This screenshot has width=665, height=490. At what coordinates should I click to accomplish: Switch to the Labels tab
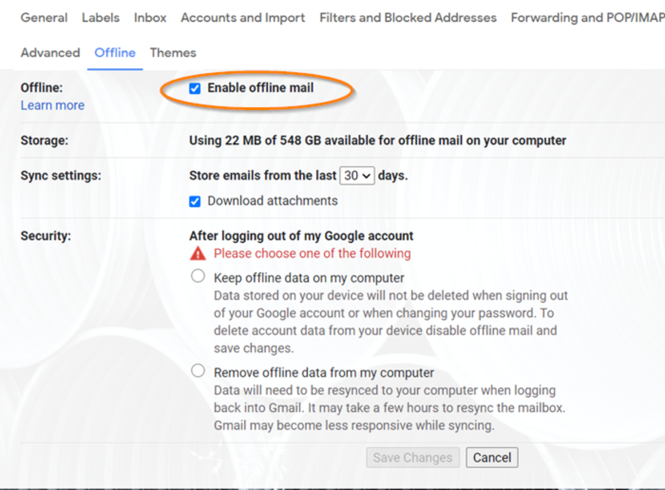coord(100,18)
